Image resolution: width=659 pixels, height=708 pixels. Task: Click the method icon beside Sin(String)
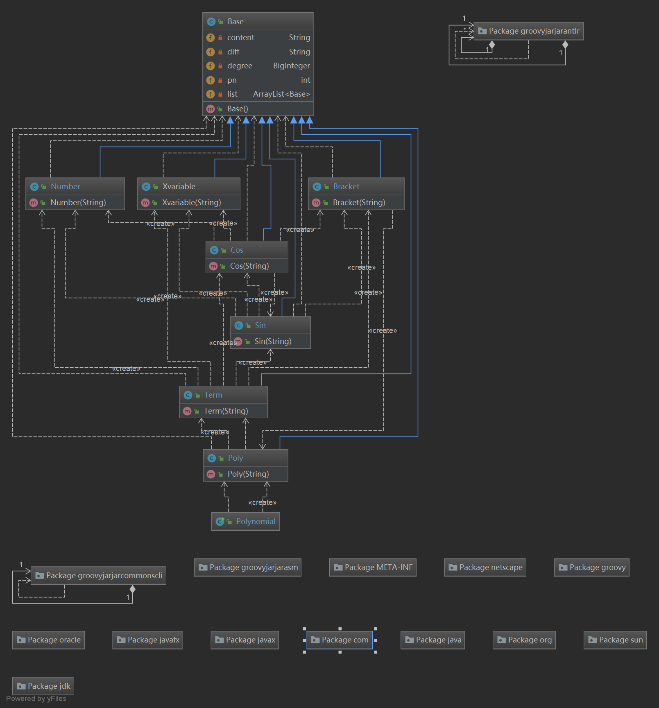(x=238, y=342)
